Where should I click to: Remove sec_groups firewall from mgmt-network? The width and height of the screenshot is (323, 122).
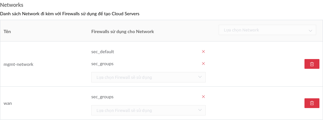click(x=203, y=64)
